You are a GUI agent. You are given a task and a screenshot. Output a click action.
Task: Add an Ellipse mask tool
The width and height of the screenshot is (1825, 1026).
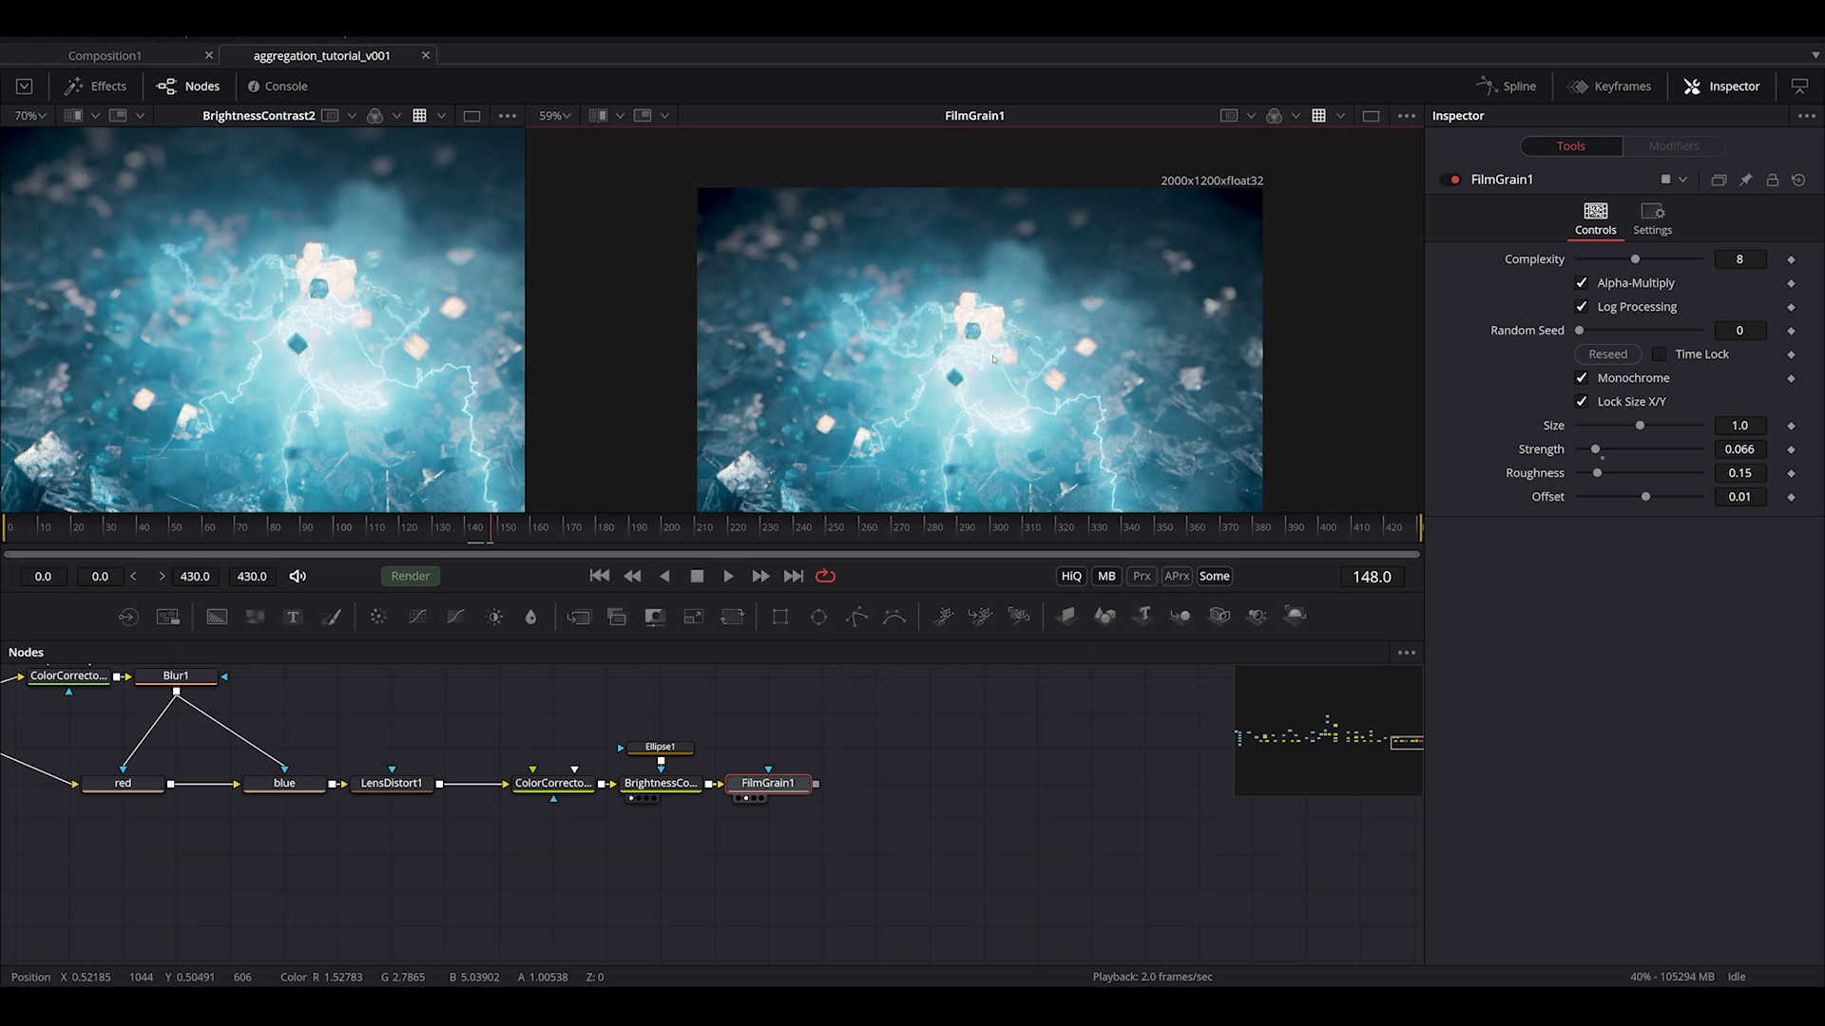[x=818, y=617]
